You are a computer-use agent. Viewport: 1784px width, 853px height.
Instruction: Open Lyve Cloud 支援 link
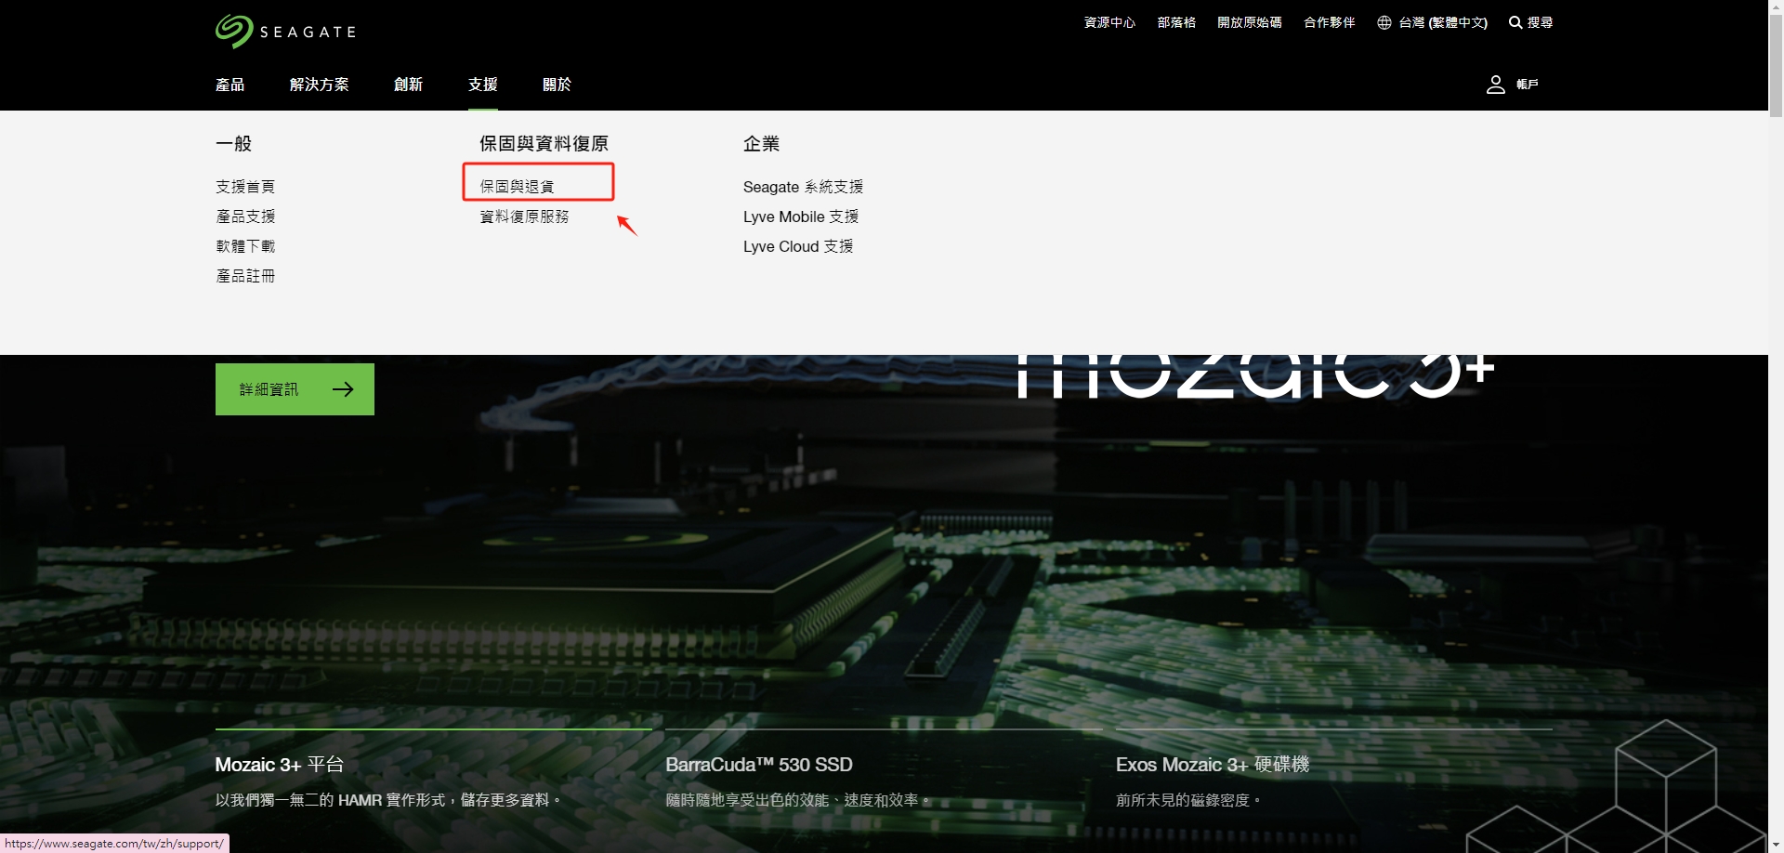798,246
